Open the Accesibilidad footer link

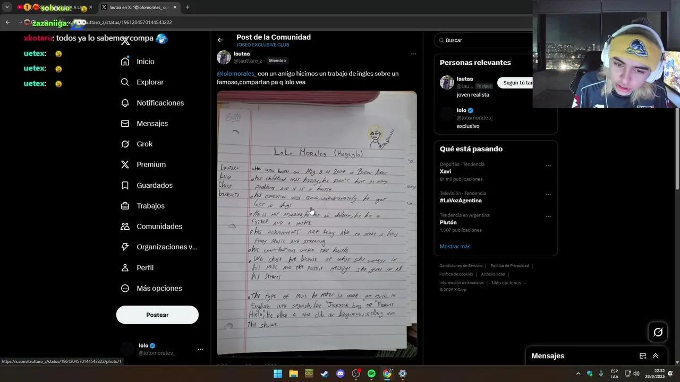pyautogui.click(x=493, y=274)
